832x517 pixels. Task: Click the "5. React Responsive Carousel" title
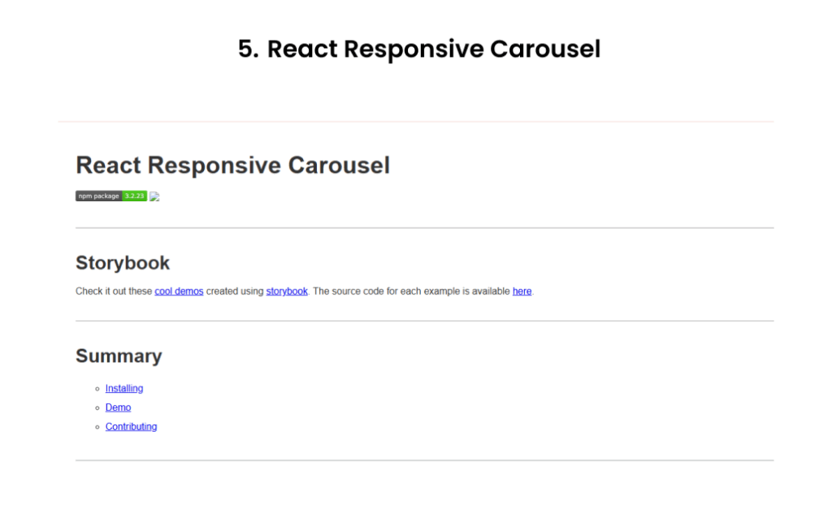tap(419, 49)
